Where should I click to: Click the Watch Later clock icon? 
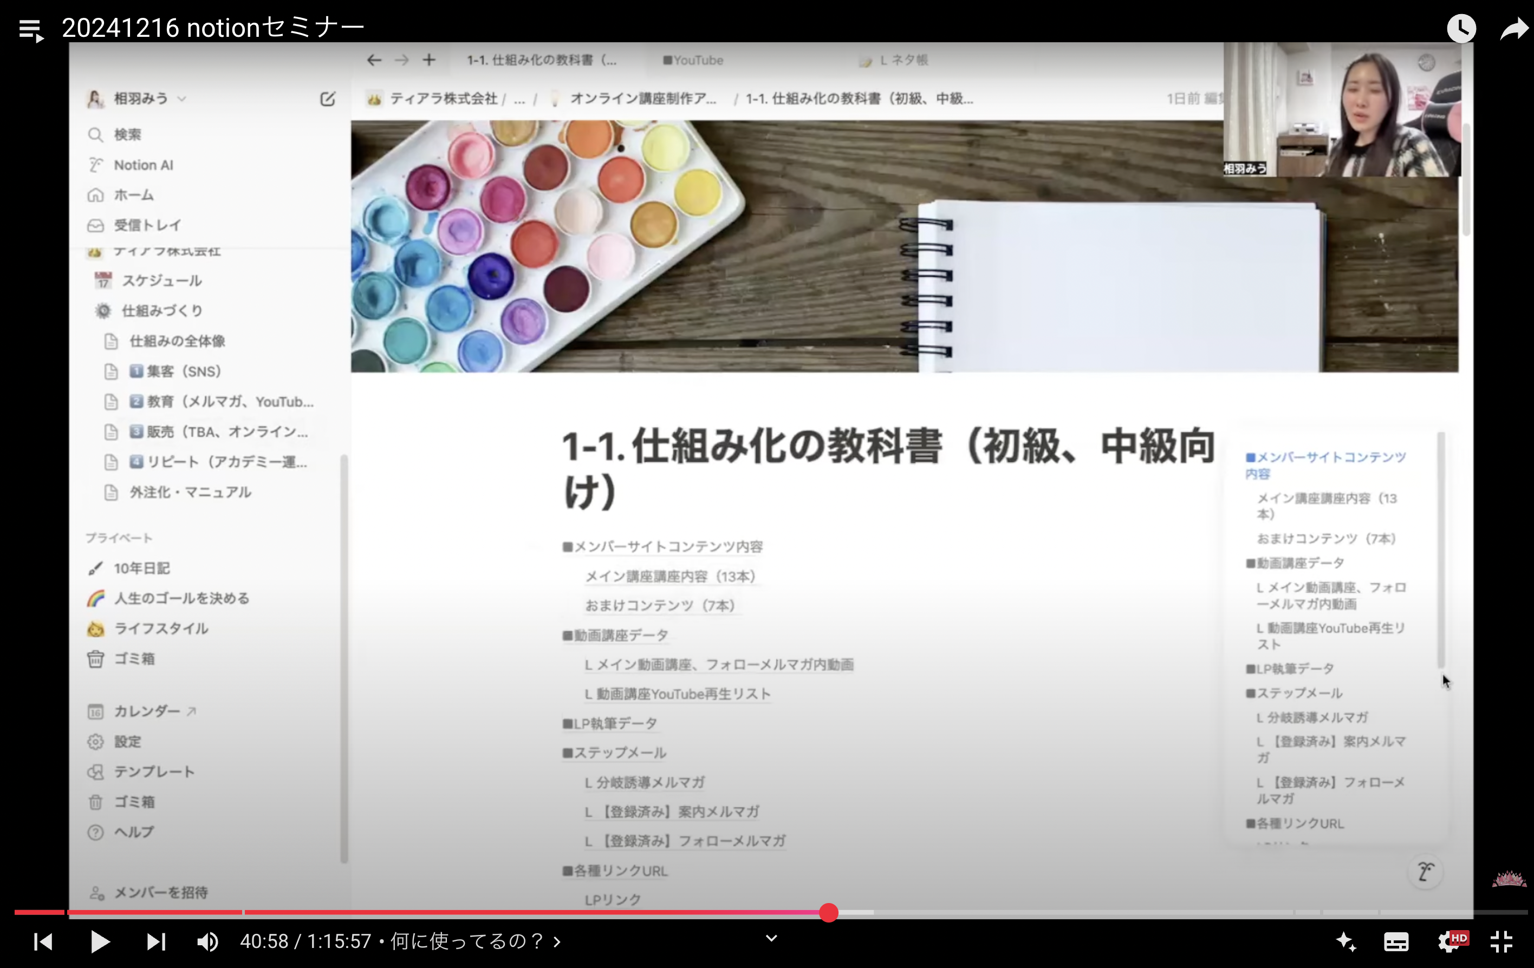tap(1461, 29)
